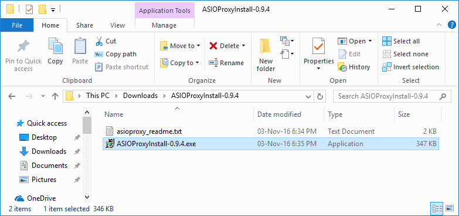
Task: Select ASIOProxyInstall-0.9.4.exe file
Action: (271, 144)
